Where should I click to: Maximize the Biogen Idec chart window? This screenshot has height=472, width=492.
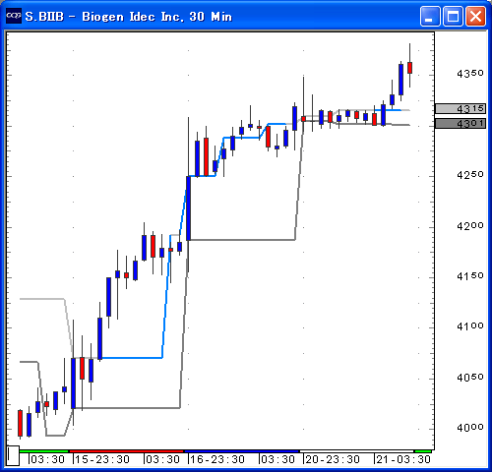click(x=453, y=16)
